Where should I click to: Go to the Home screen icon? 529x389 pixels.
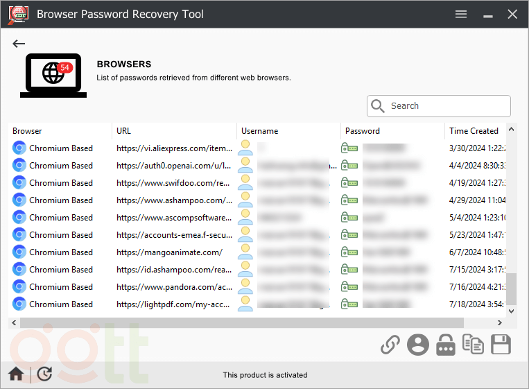coord(16,374)
